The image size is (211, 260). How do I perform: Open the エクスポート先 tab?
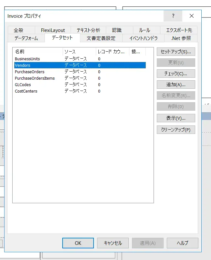[x=179, y=30]
